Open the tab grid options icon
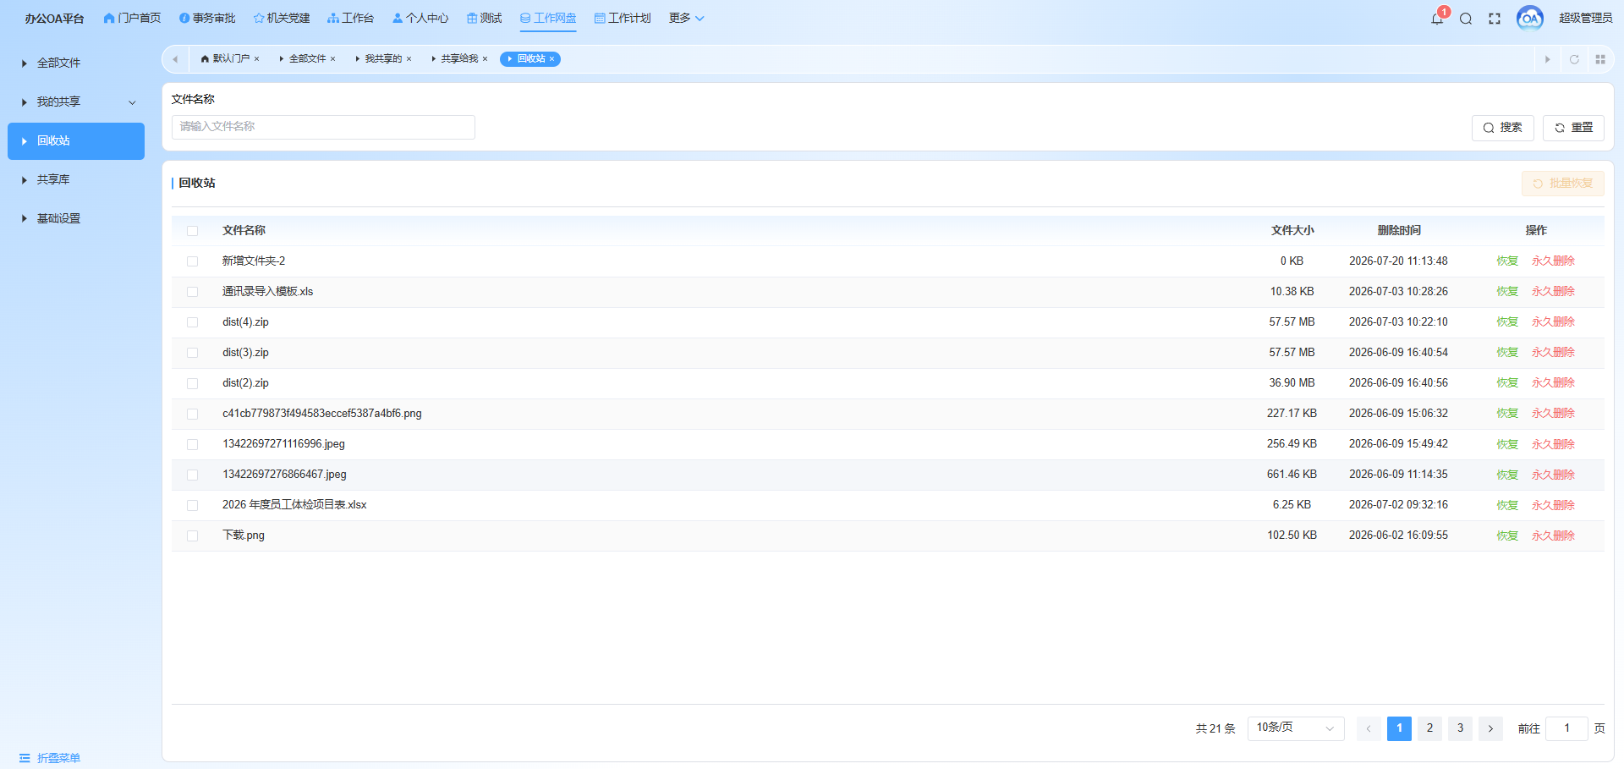The width and height of the screenshot is (1624, 769). pyautogui.click(x=1600, y=59)
